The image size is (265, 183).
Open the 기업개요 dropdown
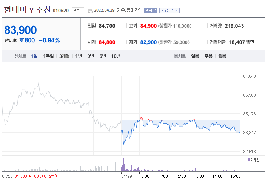[169, 10]
